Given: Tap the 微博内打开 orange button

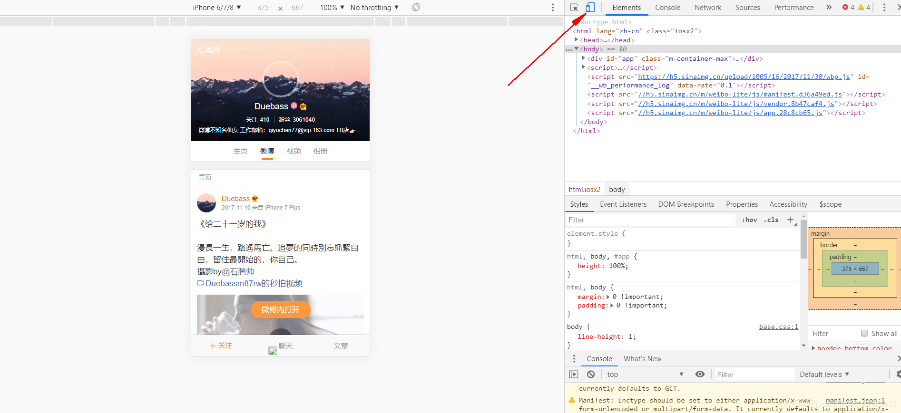Looking at the screenshot, I should [x=281, y=310].
